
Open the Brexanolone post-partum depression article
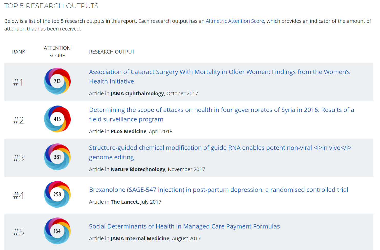tap(218, 190)
